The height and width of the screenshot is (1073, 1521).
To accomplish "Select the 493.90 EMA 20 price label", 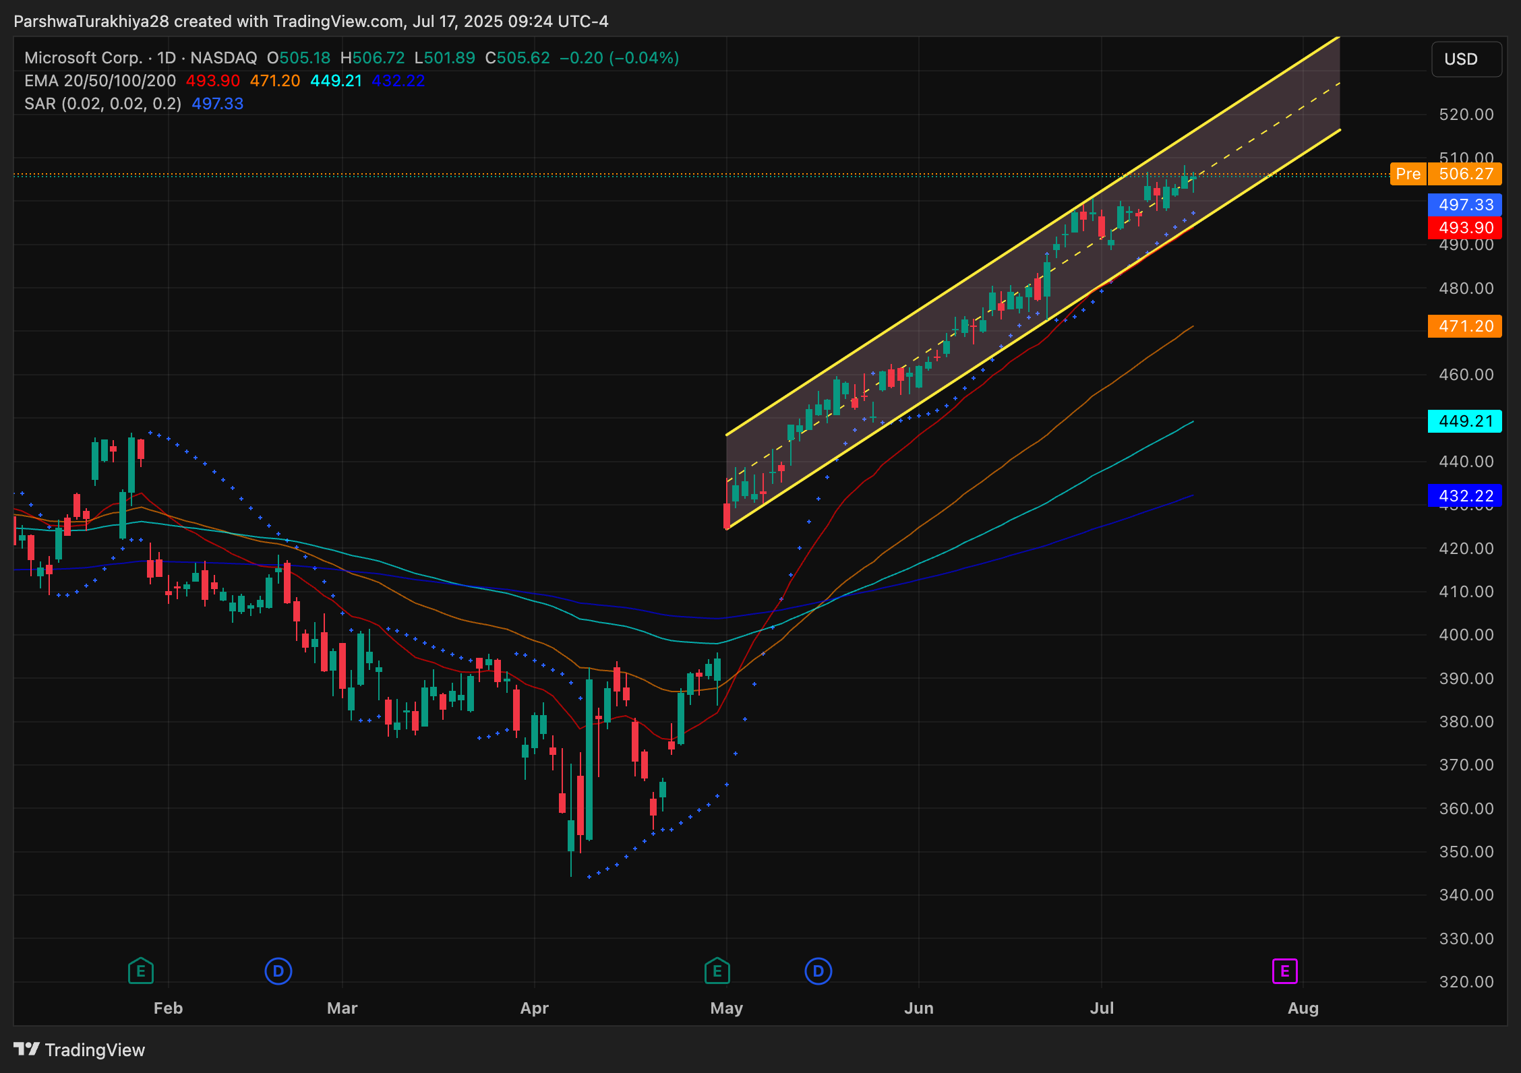I will point(1466,228).
